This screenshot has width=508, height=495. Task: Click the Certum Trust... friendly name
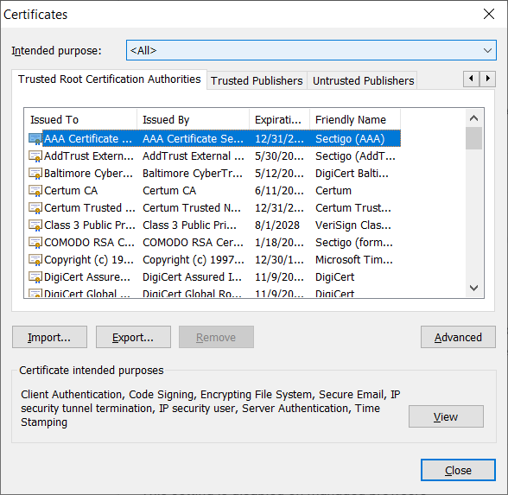pos(353,208)
